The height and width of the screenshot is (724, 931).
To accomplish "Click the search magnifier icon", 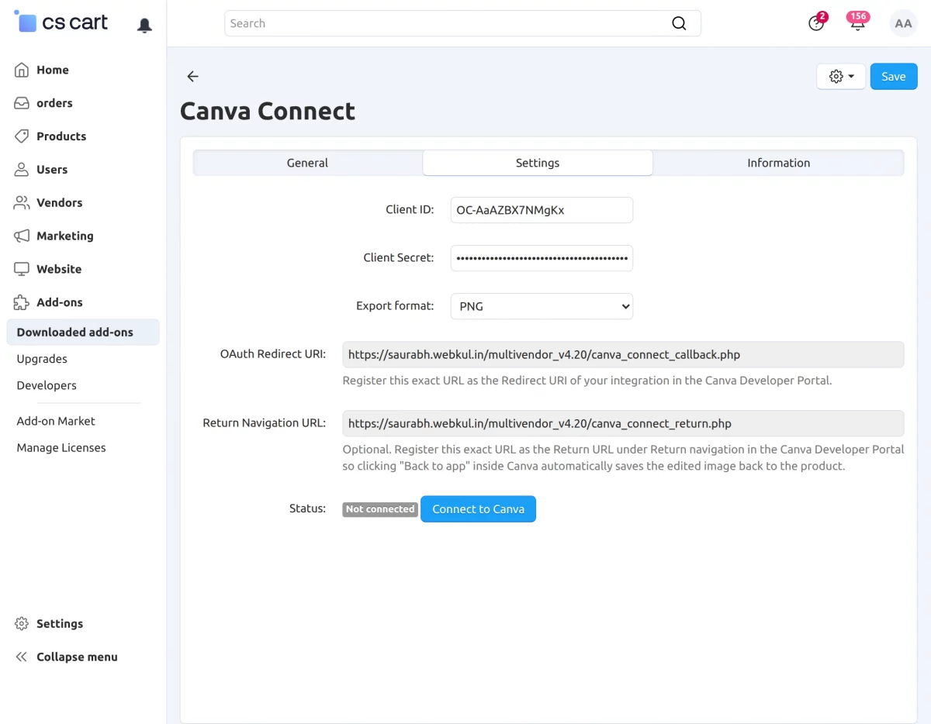I will coord(679,23).
